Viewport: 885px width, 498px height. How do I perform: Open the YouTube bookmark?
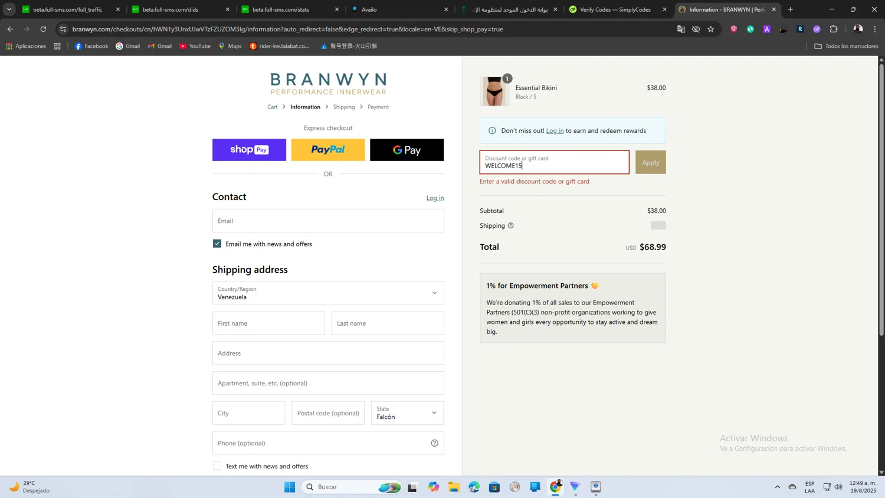pos(195,46)
